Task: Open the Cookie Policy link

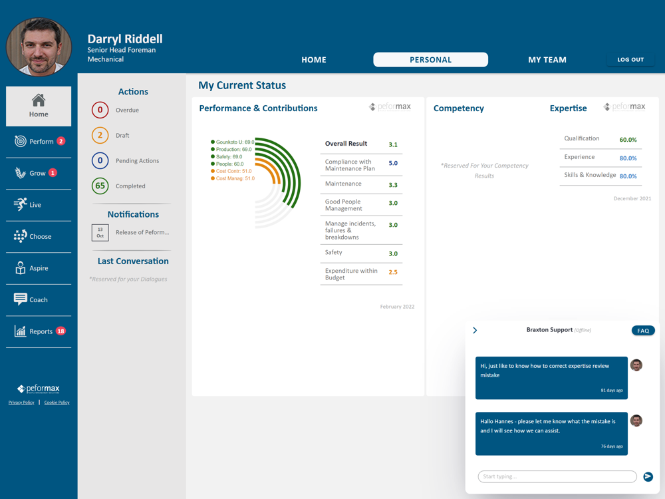Action: coord(57,403)
